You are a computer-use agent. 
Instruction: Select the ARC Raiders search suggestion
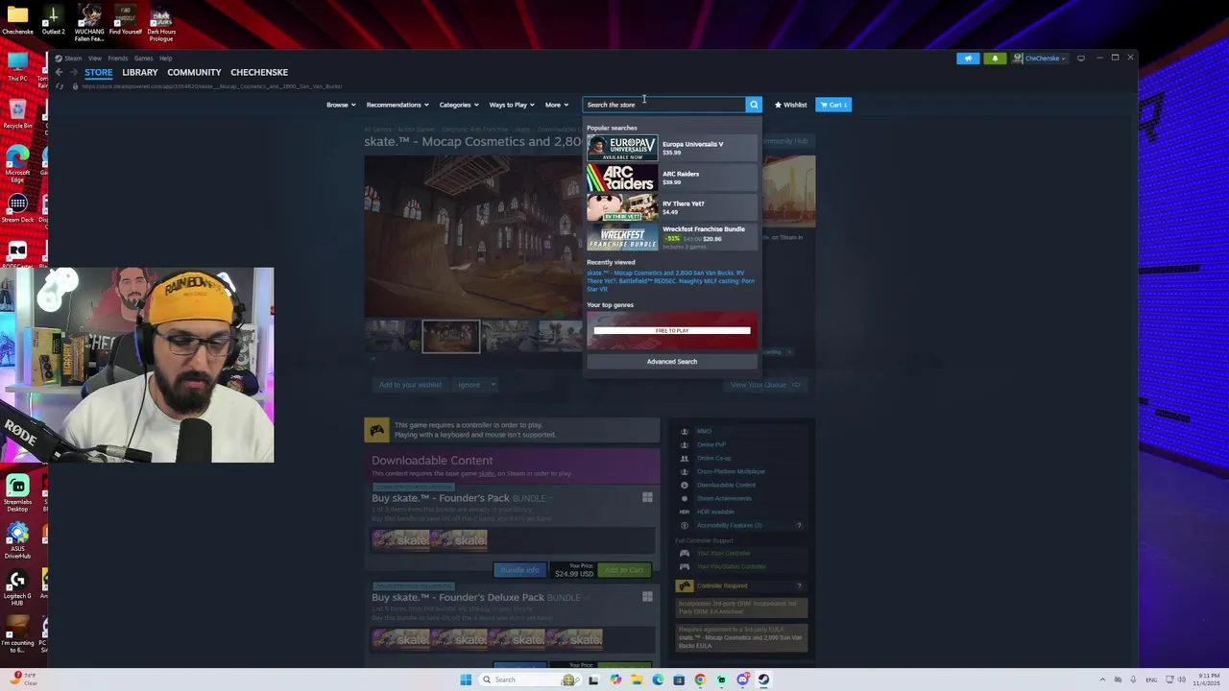point(671,178)
